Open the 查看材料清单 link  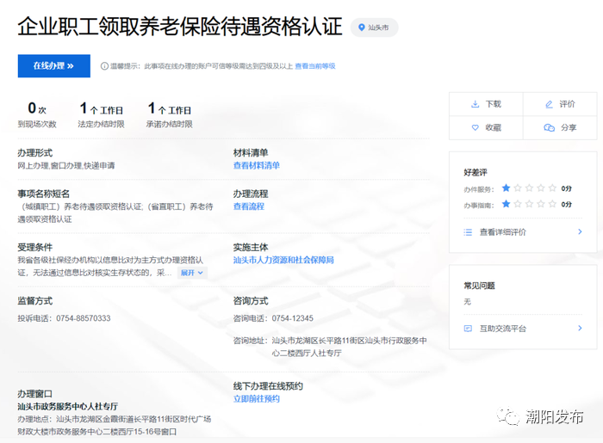click(x=256, y=165)
